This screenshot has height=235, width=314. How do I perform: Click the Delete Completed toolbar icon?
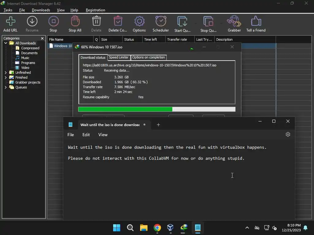pos(118,21)
